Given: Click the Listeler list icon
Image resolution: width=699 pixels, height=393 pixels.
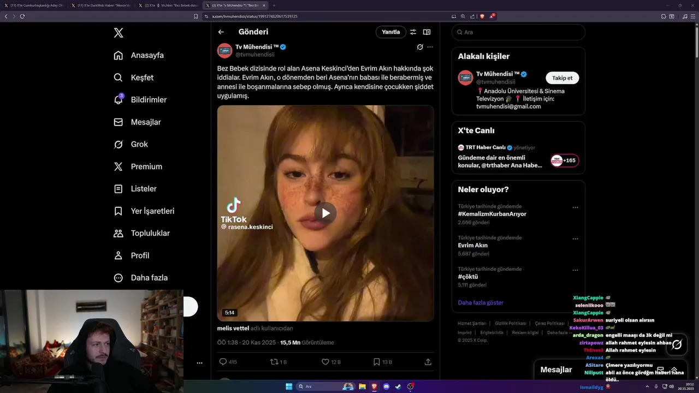Looking at the screenshot, I should tap(118, 189).
